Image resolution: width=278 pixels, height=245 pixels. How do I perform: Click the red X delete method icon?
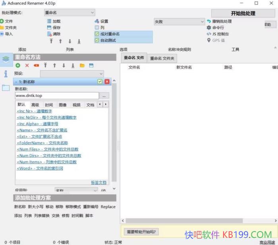coord(27,65)
